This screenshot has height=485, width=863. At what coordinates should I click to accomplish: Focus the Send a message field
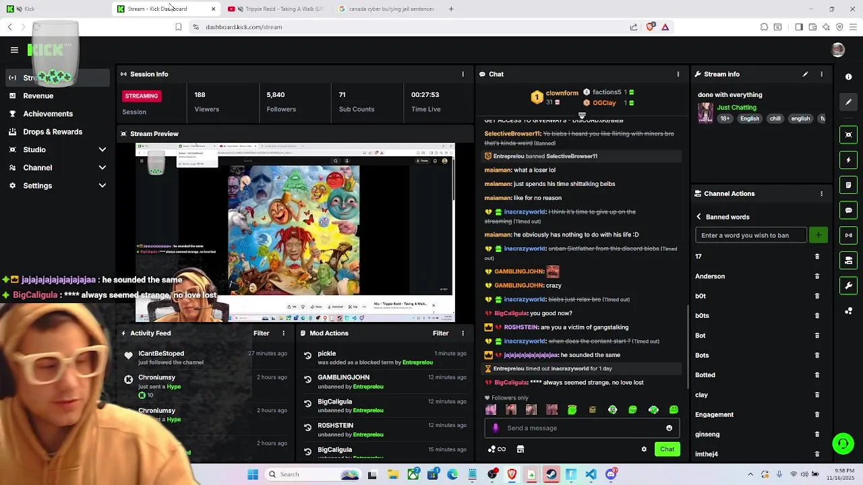coord(581,428)
